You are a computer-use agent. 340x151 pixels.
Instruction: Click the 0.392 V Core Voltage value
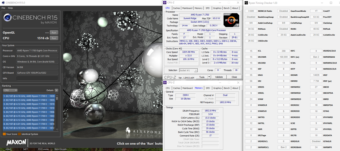coord(213,26)
